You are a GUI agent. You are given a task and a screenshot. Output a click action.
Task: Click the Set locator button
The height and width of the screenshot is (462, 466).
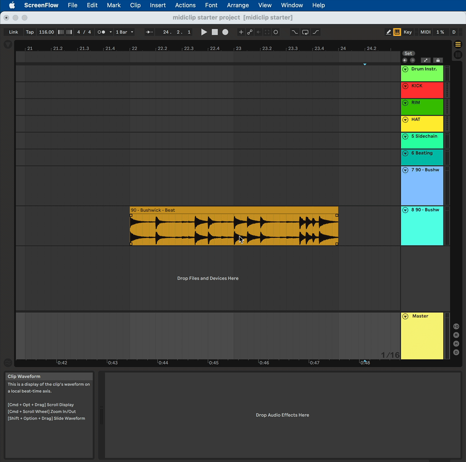(408, 54)
